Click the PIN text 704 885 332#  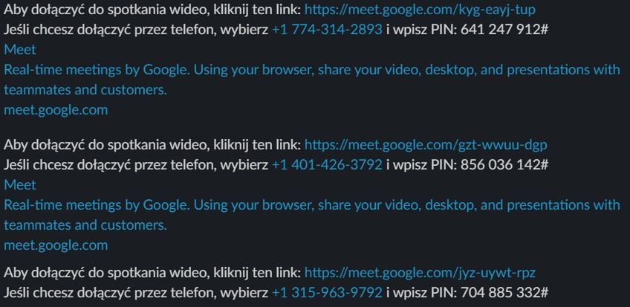pyautogui.click(x=504, y=293)
